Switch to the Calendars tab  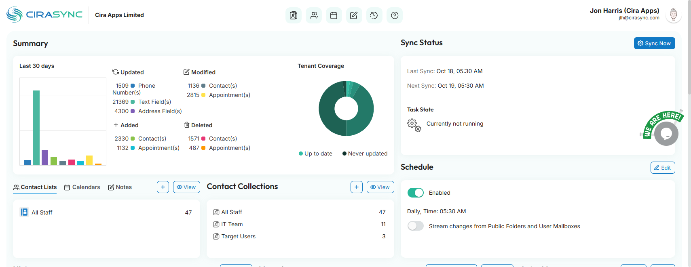click(x=82, y=187)
